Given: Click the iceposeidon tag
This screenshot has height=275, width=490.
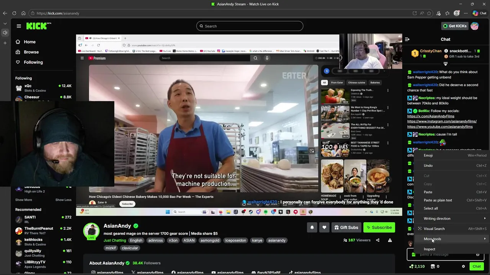Looking at the screenshot, I should [235, 240].
